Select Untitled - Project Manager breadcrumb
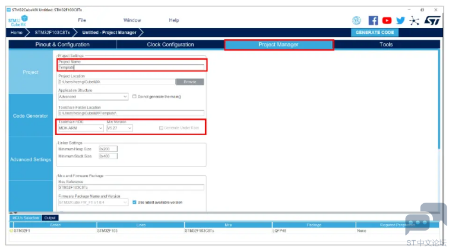The height and width of the screenshot is (252, 452). 109,32
